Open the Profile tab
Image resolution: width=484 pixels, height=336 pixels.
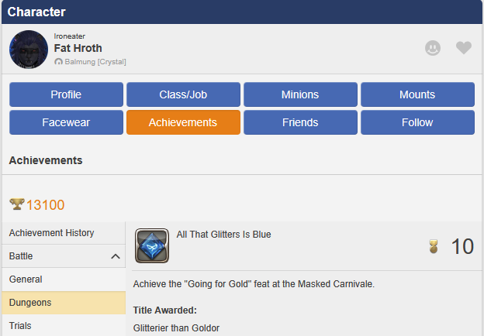[66, 94]
